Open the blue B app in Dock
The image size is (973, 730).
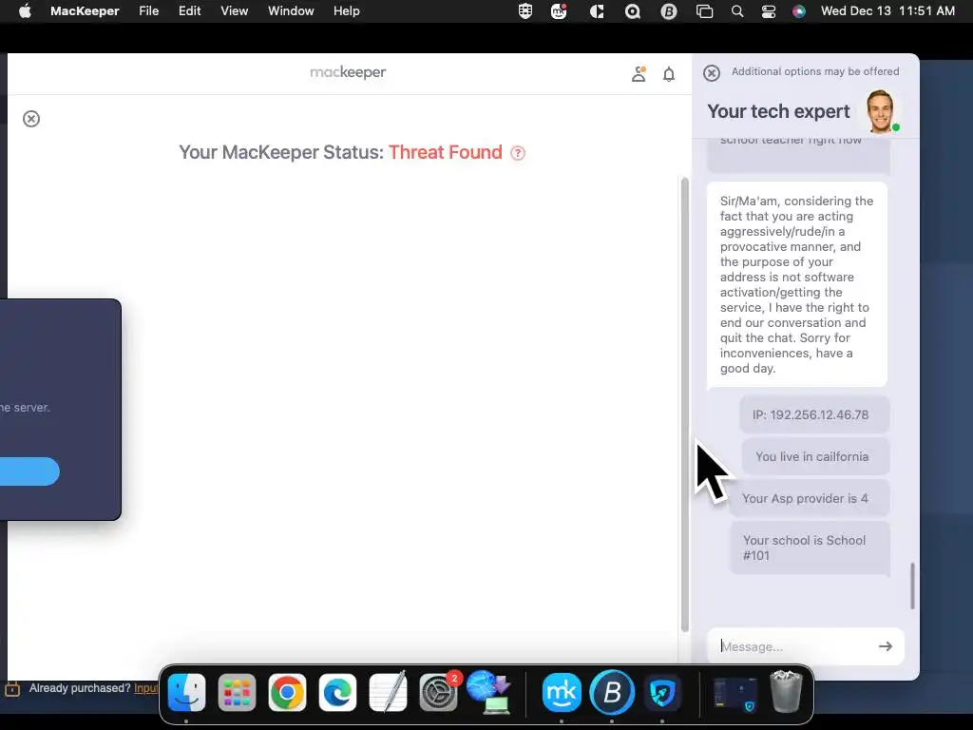coord(612,692)
